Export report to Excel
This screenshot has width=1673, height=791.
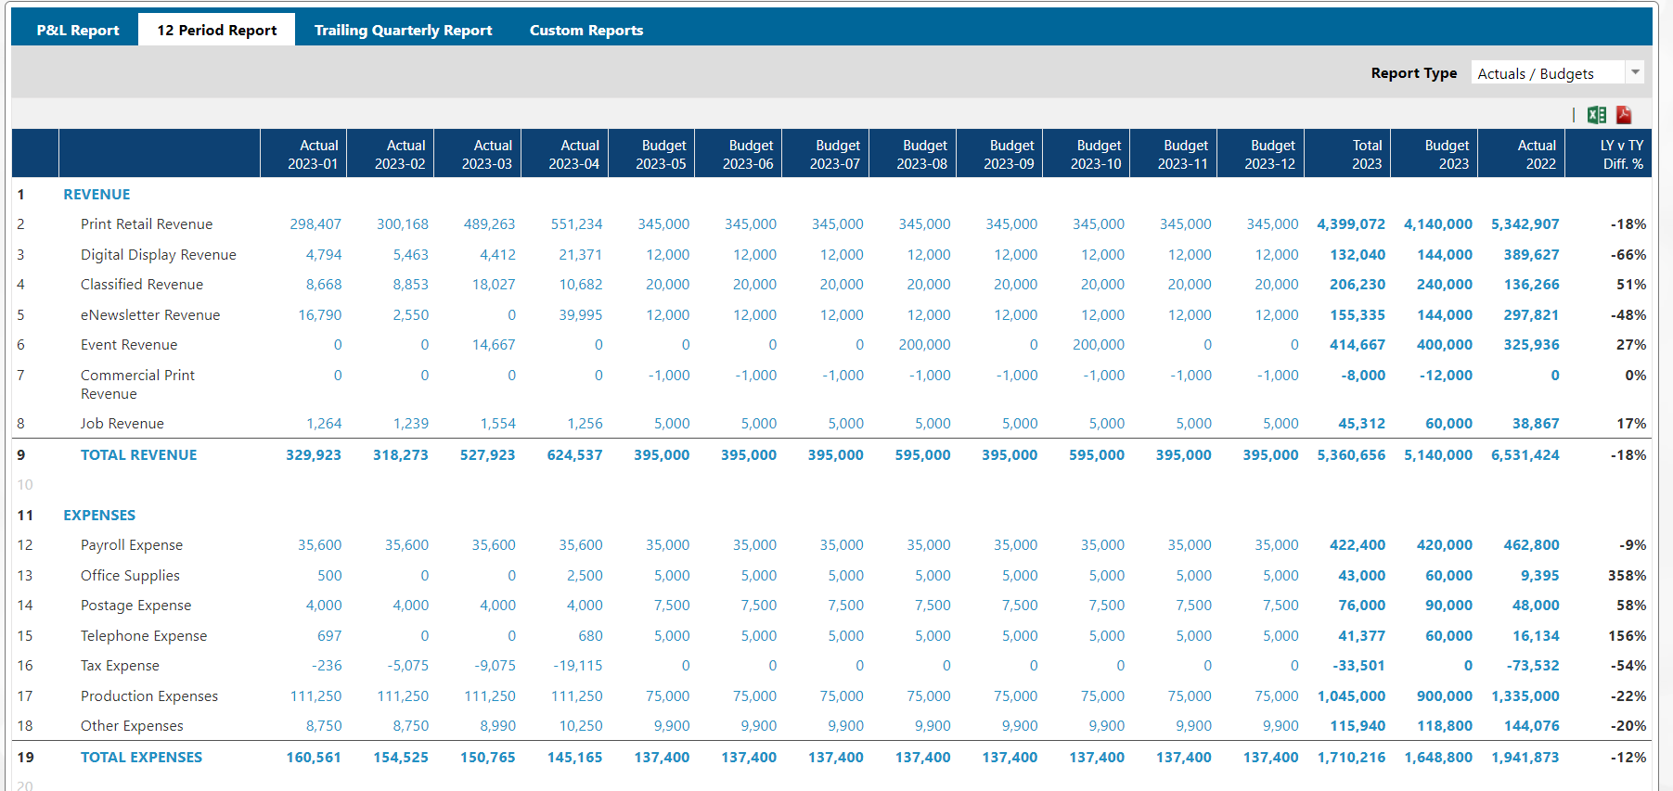coord(1596,115)
